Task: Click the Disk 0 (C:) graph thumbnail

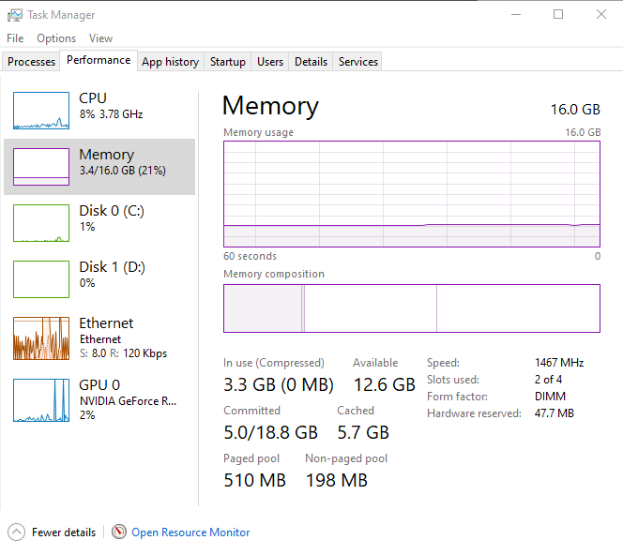Action: pos(41,223)
